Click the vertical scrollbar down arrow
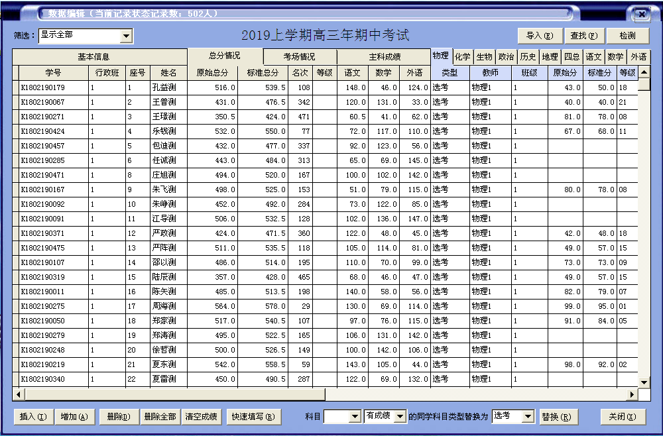This screenshot has height=436, width=663. [644, 383]
